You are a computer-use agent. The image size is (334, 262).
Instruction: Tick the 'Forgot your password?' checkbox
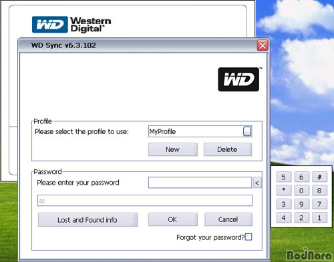[248, 237]
